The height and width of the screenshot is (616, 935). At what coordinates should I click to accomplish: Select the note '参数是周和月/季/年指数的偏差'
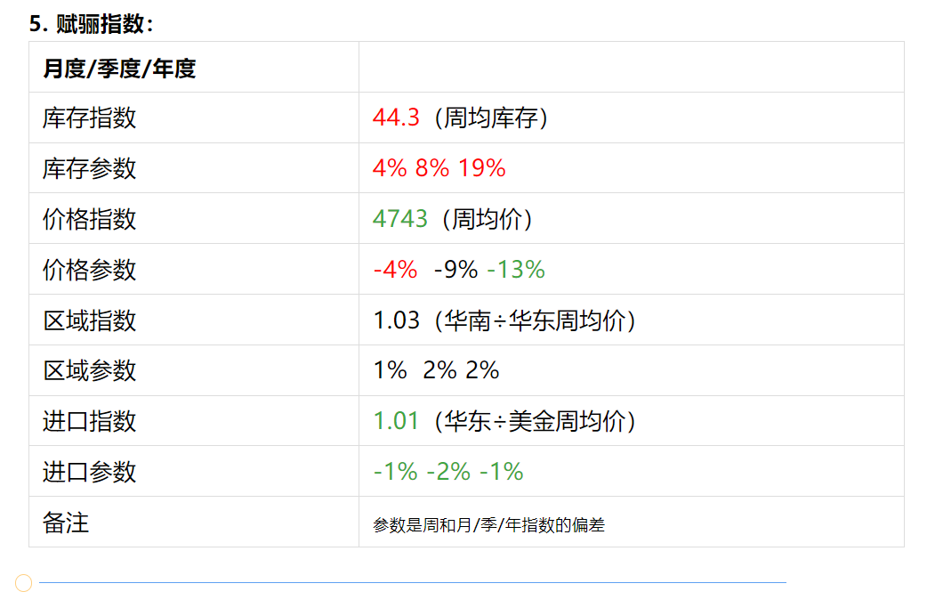coord(488,525)
